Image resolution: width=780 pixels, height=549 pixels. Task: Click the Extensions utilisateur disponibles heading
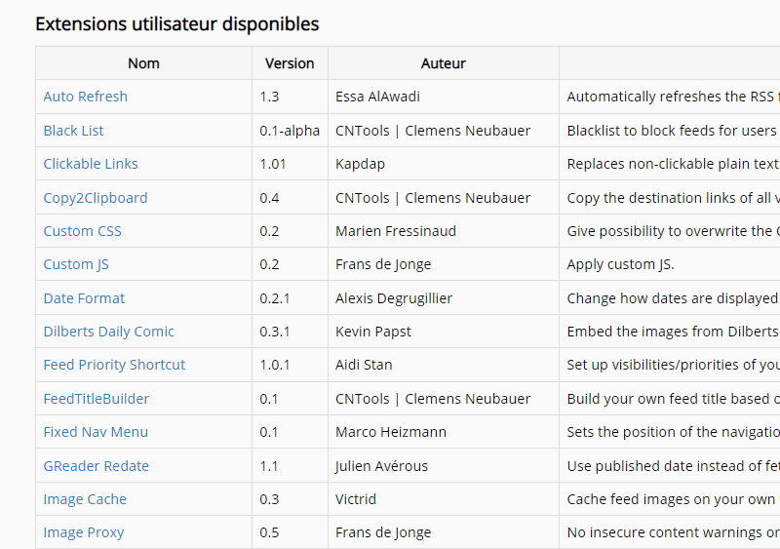click(176, 23)
